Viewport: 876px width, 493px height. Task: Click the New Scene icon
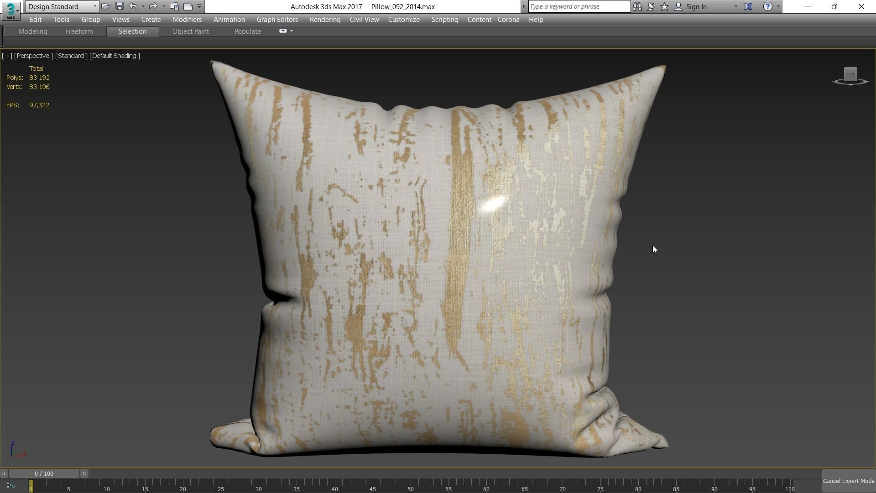188,6
